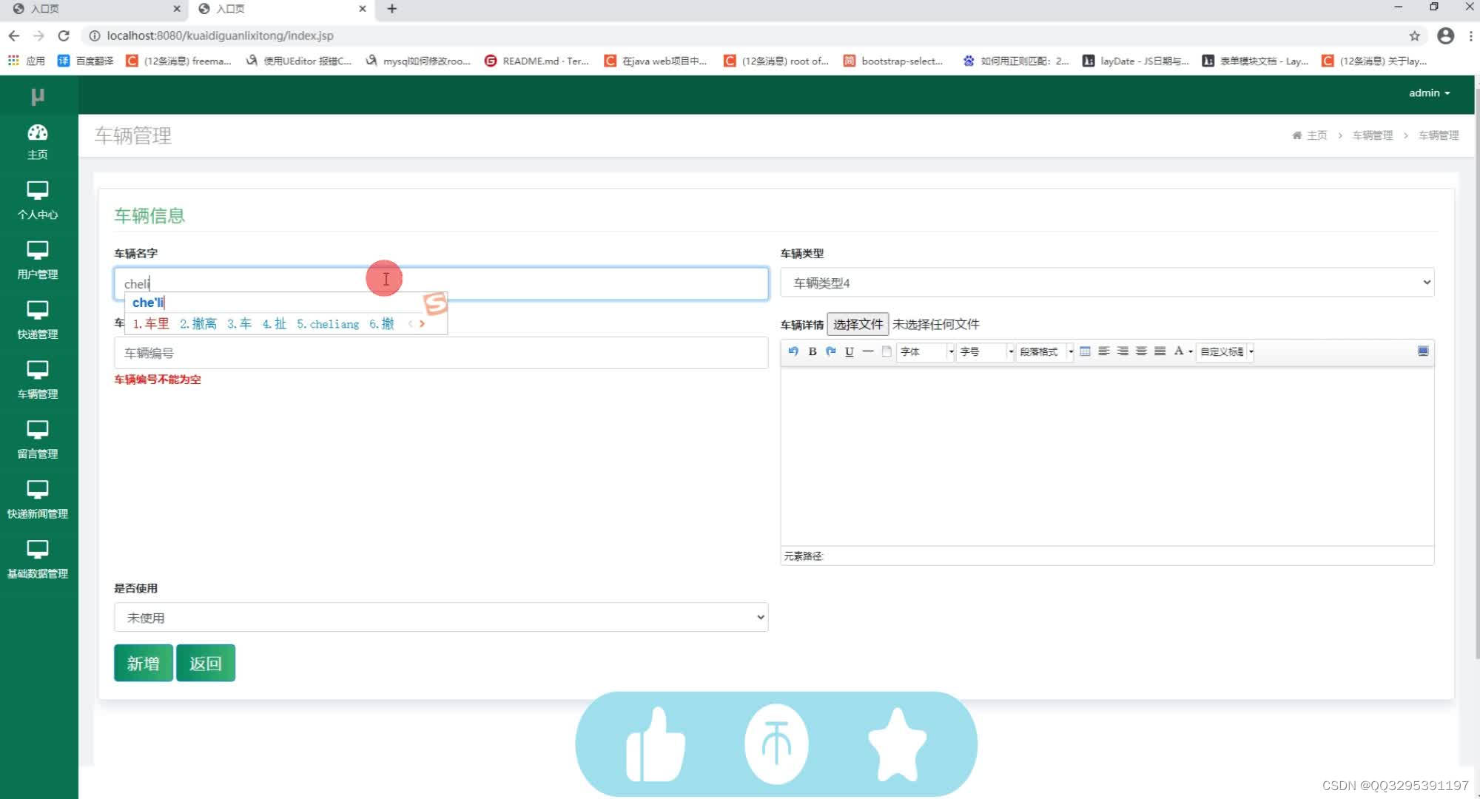Open the README.md bookmark

(x=536, y=61)
